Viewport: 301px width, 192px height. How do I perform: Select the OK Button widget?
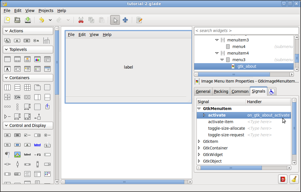tap(7, 135)
